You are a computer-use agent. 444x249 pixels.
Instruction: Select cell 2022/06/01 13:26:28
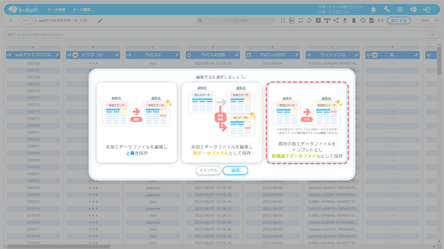click(x=213, y=229)
